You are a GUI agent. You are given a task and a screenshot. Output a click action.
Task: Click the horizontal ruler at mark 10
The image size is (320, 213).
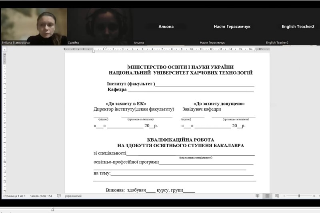(x=192, y=49)
